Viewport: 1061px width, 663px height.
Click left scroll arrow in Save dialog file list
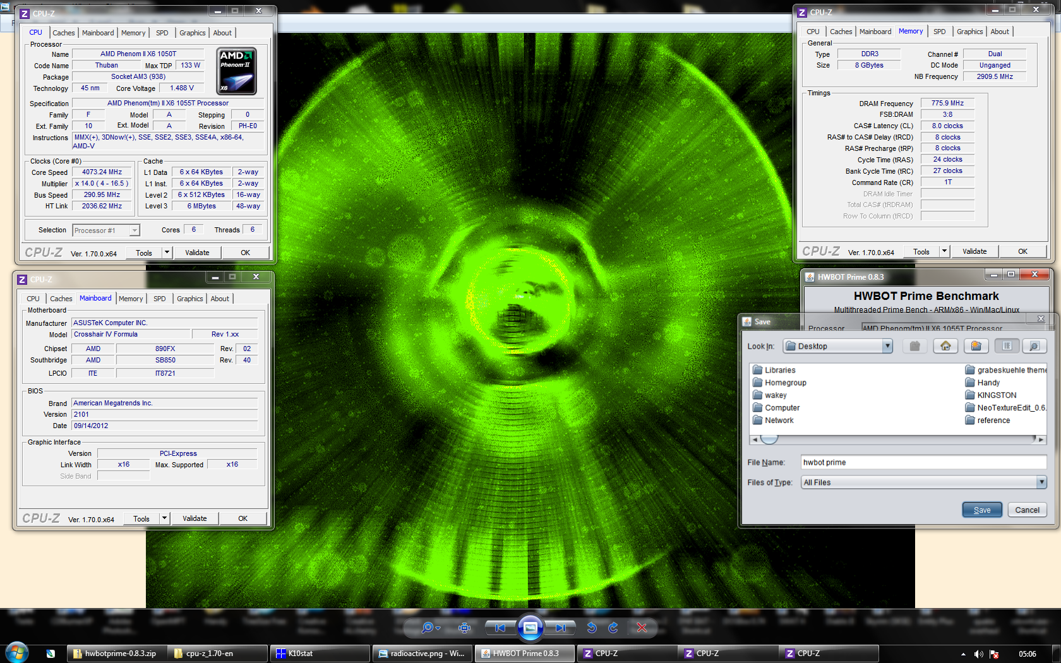755,439
